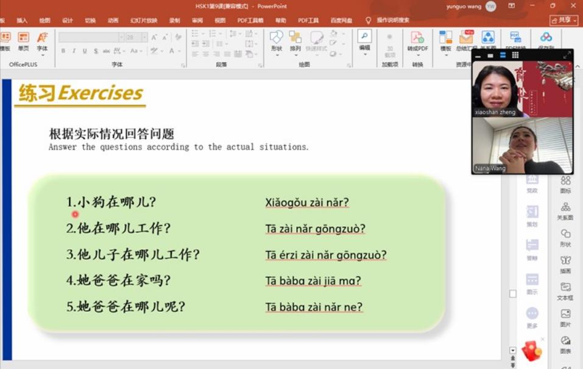The image size is (583, 369).
Task: Center align text in paragraph group
Action: coord(206,55)
